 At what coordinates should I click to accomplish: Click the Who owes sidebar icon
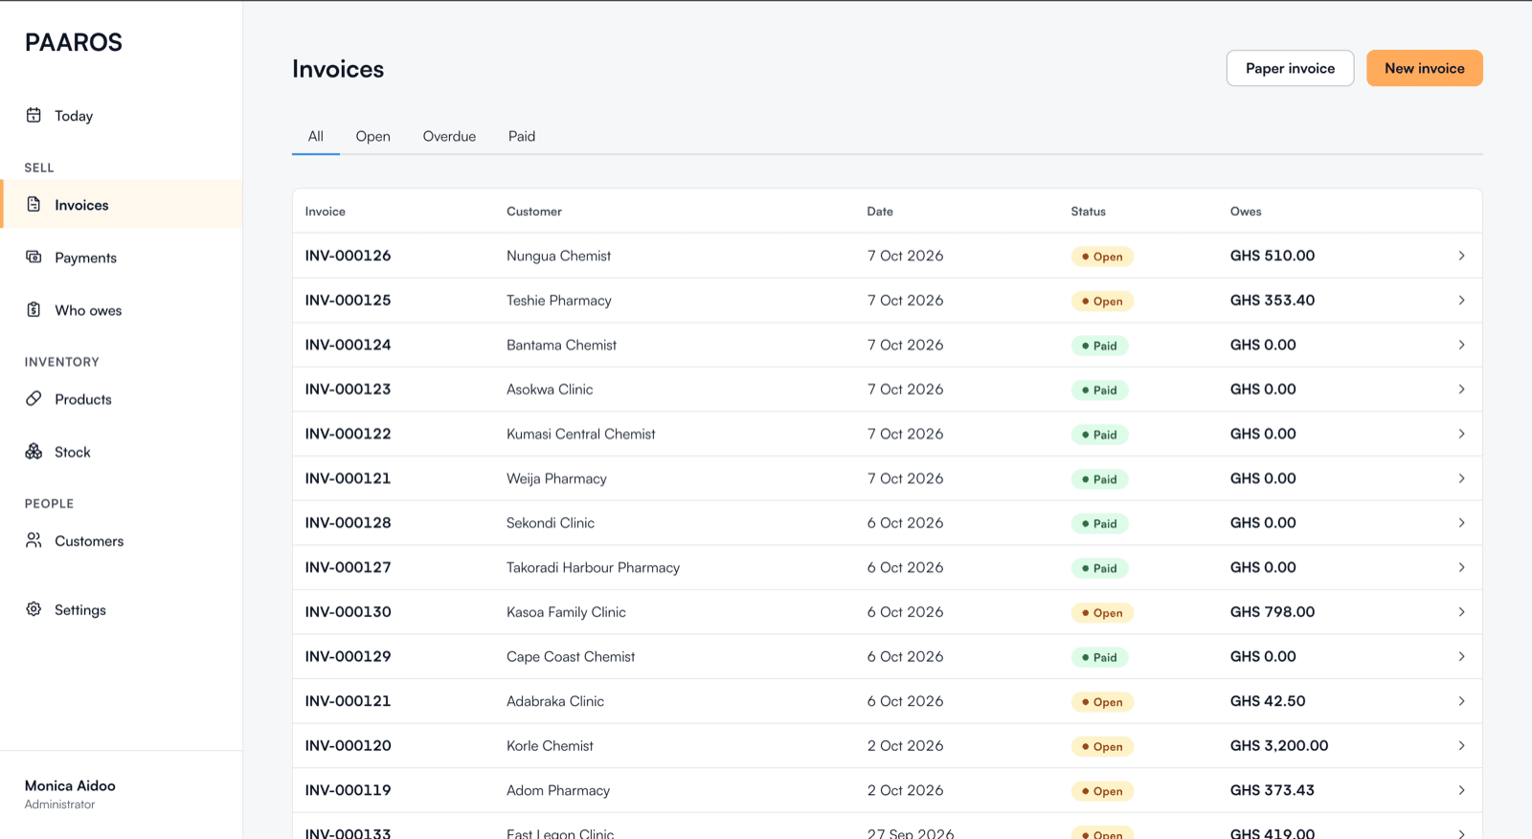tap(34, 309)
